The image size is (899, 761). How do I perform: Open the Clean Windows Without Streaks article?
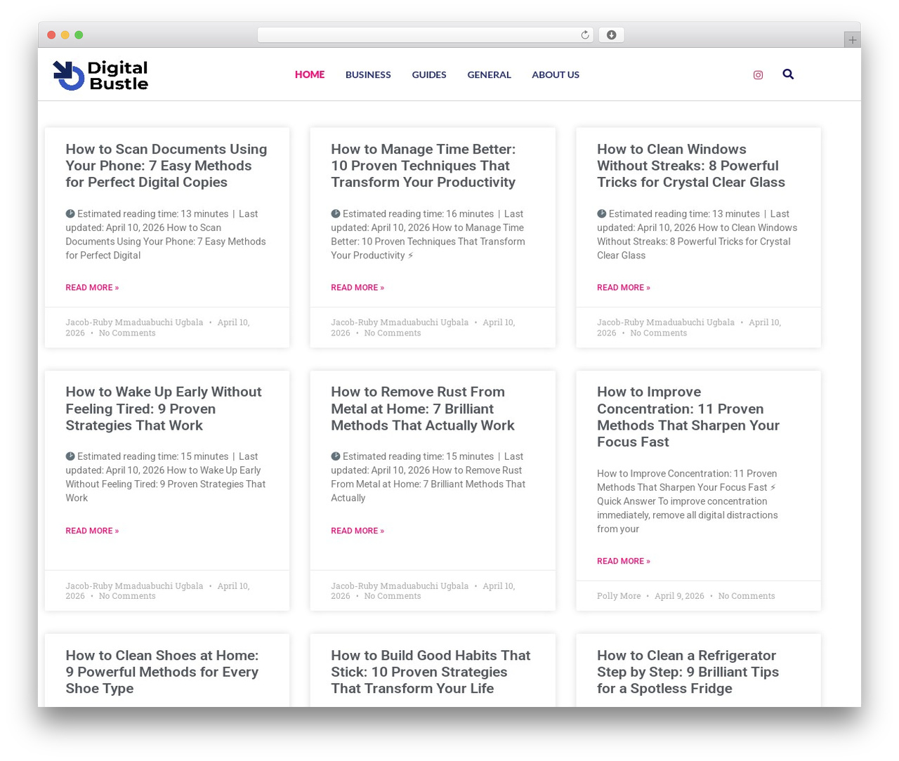(691, 166)
